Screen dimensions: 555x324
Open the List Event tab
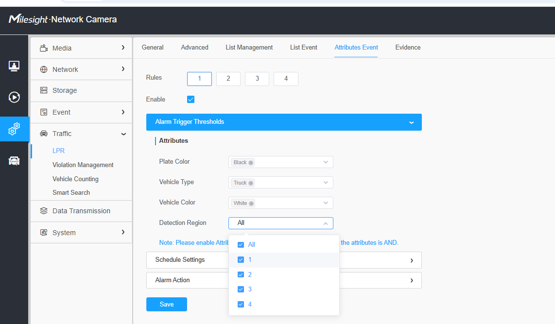(304, 48)
